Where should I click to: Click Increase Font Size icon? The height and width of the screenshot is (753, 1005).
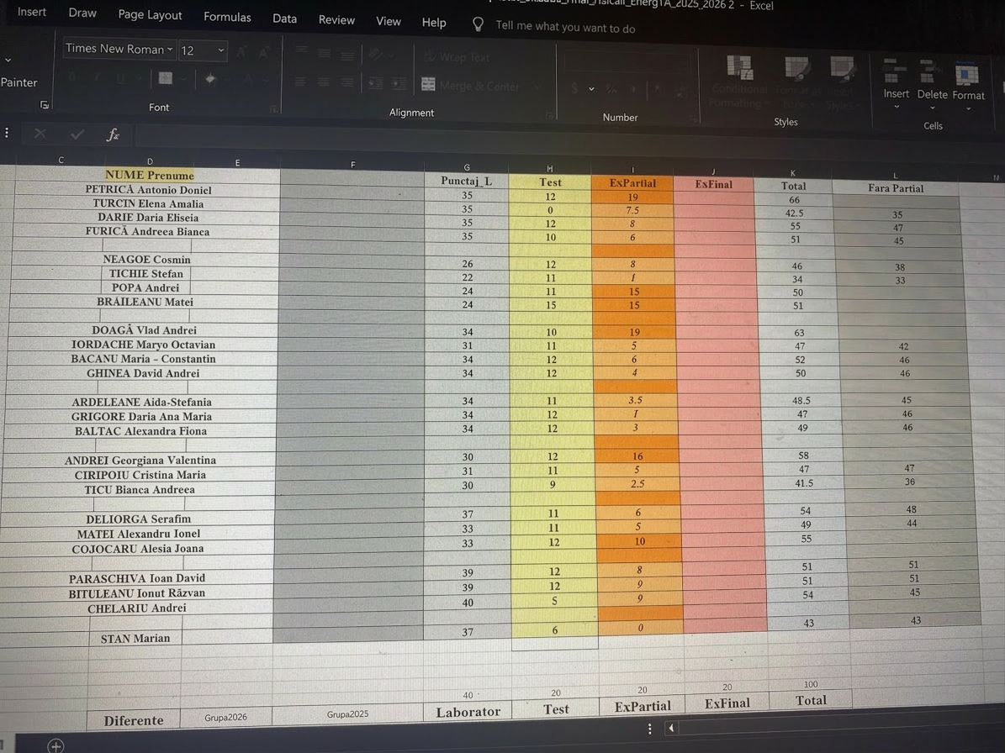point(242,52)
